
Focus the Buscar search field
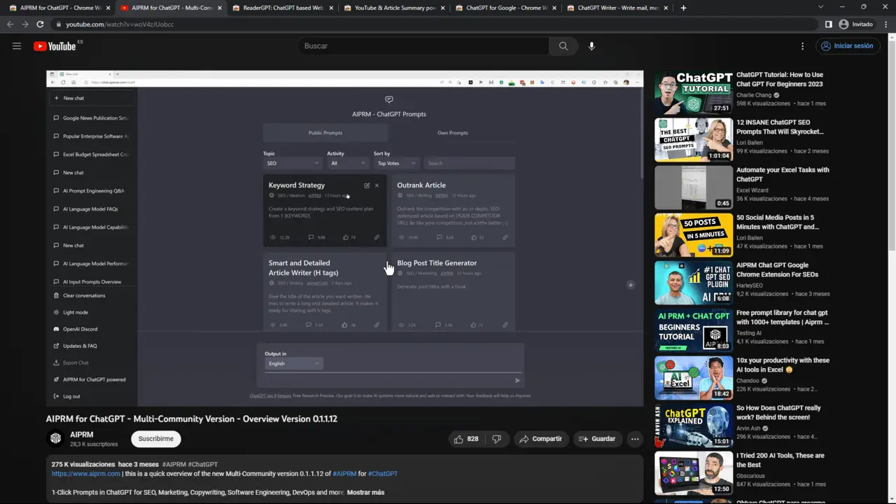(423, 46)
